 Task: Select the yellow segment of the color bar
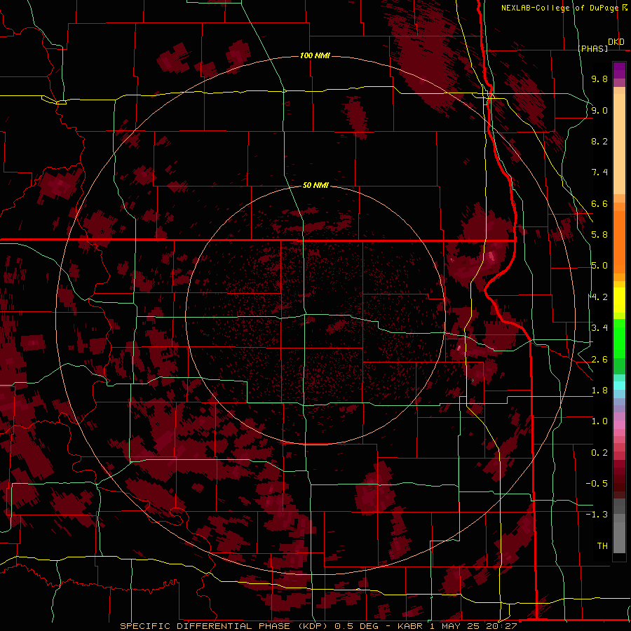(619, 300)
